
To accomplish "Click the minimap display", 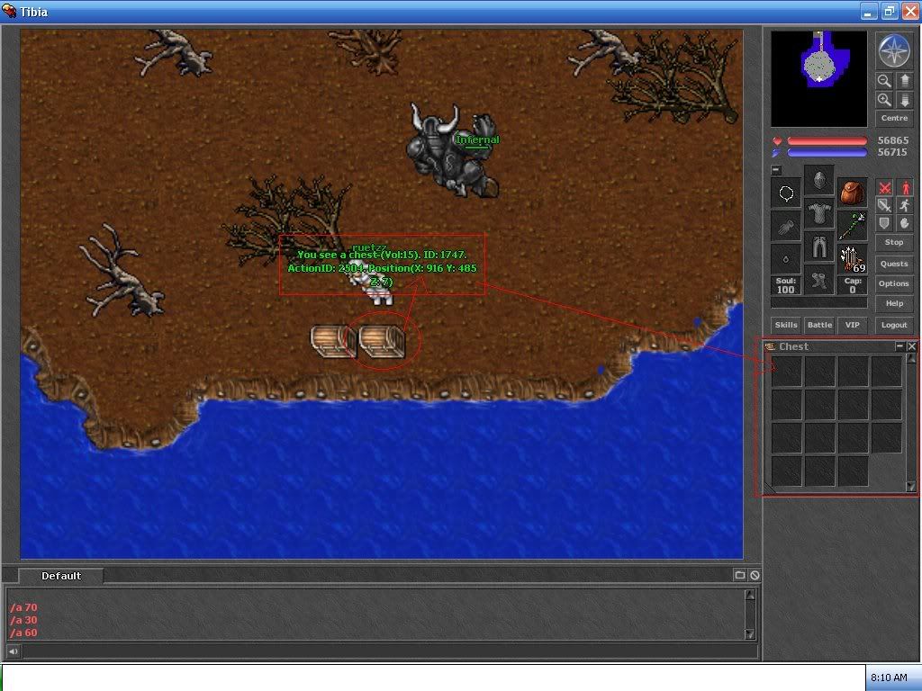I will pyautogui.click(x=819, y=79).
